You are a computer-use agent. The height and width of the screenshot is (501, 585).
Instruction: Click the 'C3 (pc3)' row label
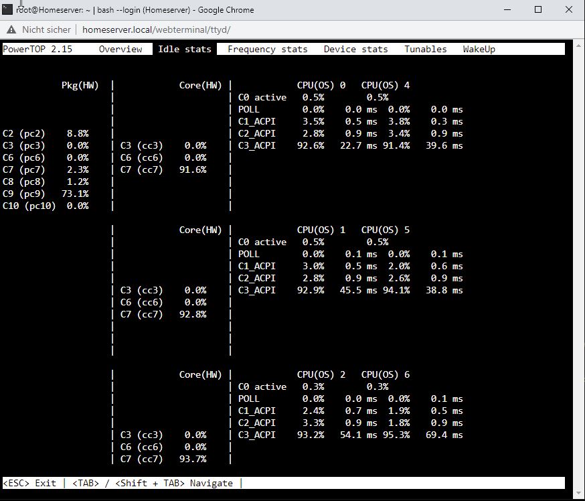click(x=24, y=145)
